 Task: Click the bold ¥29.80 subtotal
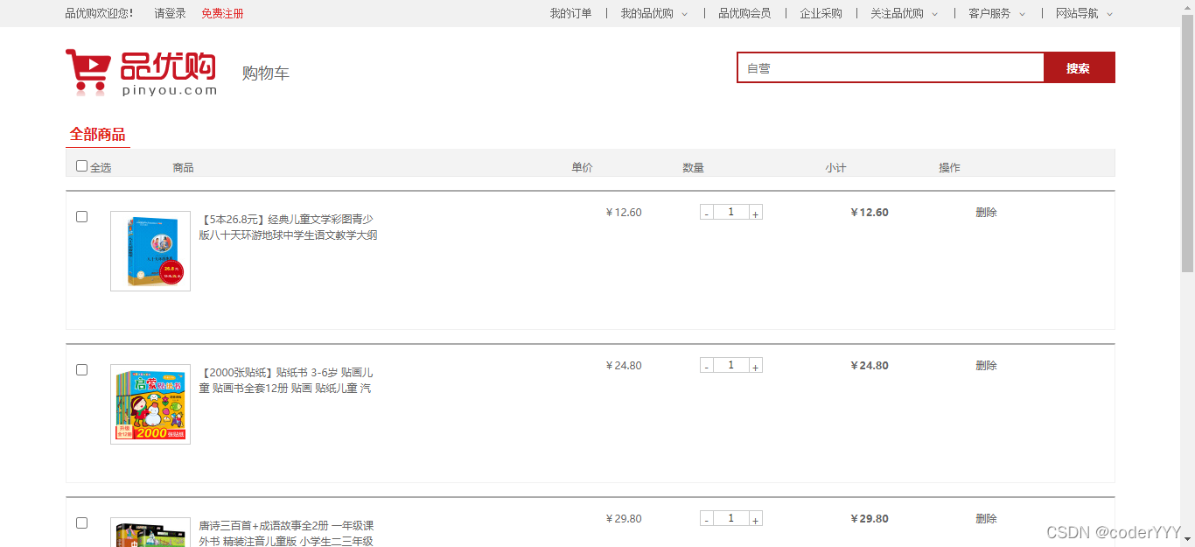coord(870,518)
